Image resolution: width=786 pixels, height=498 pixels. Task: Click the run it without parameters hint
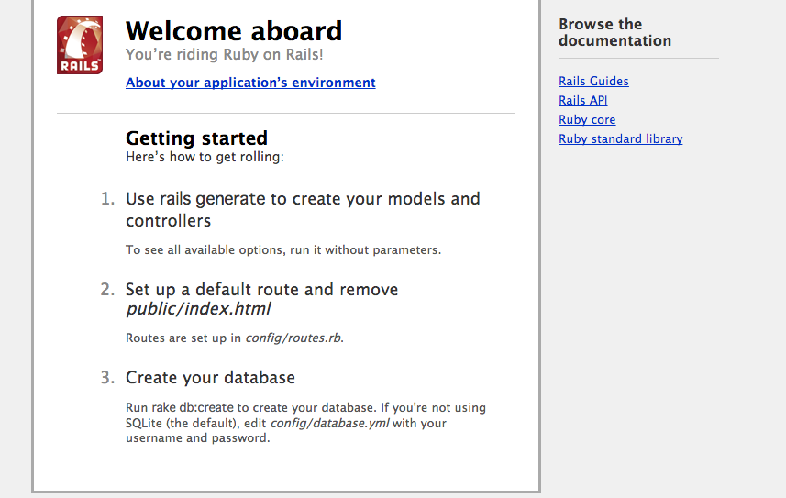283,249
